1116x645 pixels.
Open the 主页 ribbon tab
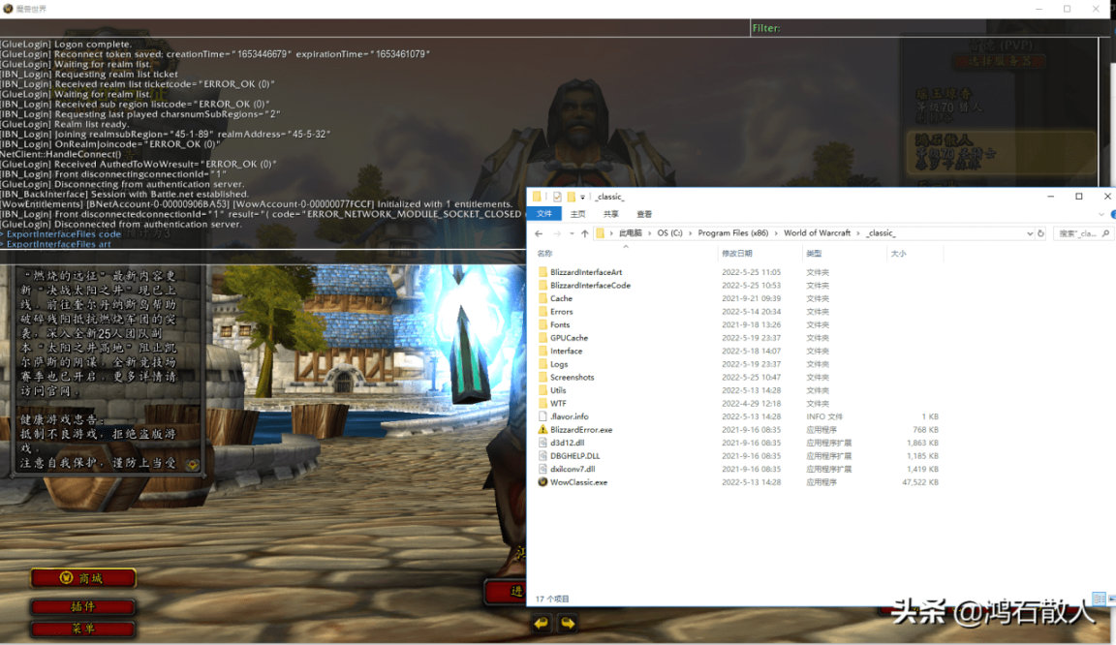click(x=578, y=214)
